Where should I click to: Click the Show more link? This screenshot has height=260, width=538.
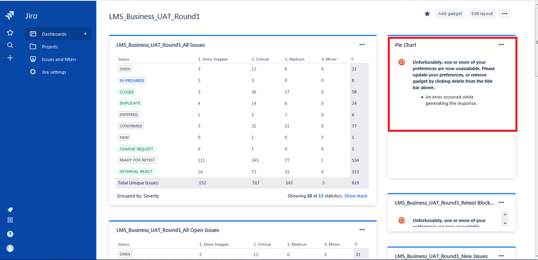(x=355, y=196)
